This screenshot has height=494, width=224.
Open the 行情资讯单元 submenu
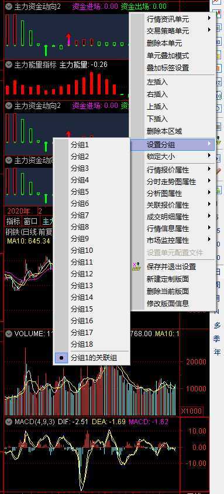pos(173,19)
